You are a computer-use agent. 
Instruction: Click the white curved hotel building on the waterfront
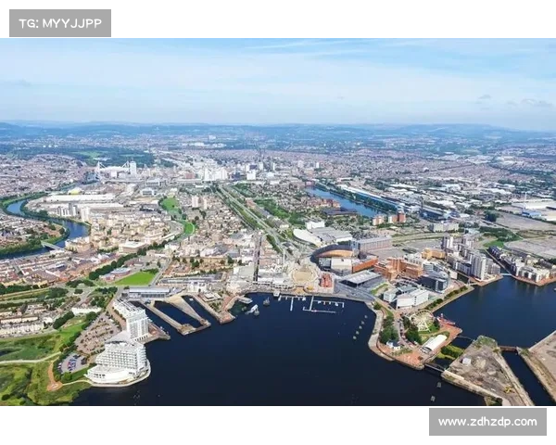tap(119, 360)
